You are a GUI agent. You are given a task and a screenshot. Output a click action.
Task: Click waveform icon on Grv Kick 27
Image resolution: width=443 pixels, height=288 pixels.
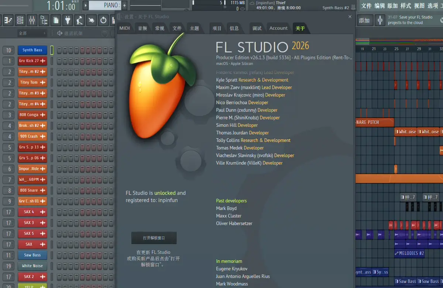(x=43, y=61)
